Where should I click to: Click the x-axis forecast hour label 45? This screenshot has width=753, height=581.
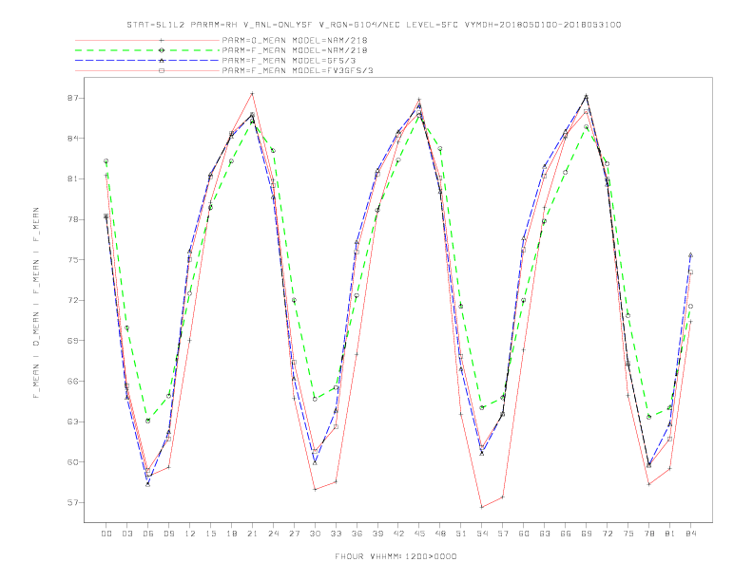pos(419,534)
